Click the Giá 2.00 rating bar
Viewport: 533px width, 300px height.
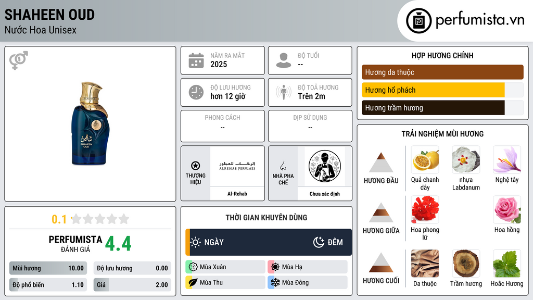[132, 285]
